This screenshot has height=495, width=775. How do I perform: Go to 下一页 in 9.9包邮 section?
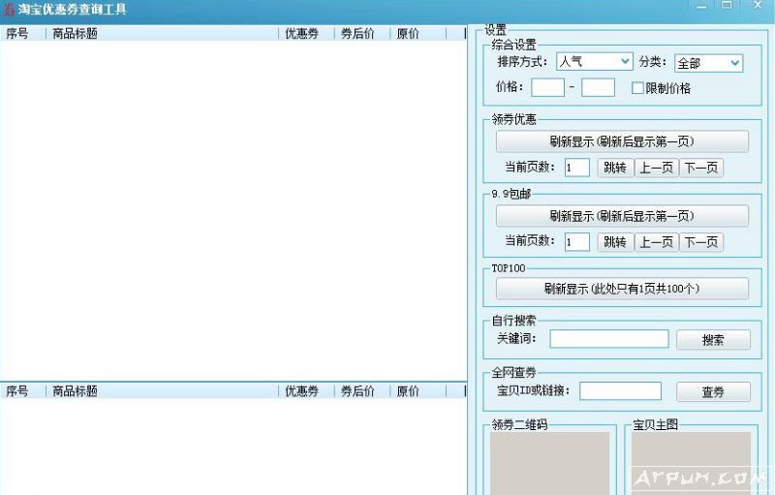(700, 241)
